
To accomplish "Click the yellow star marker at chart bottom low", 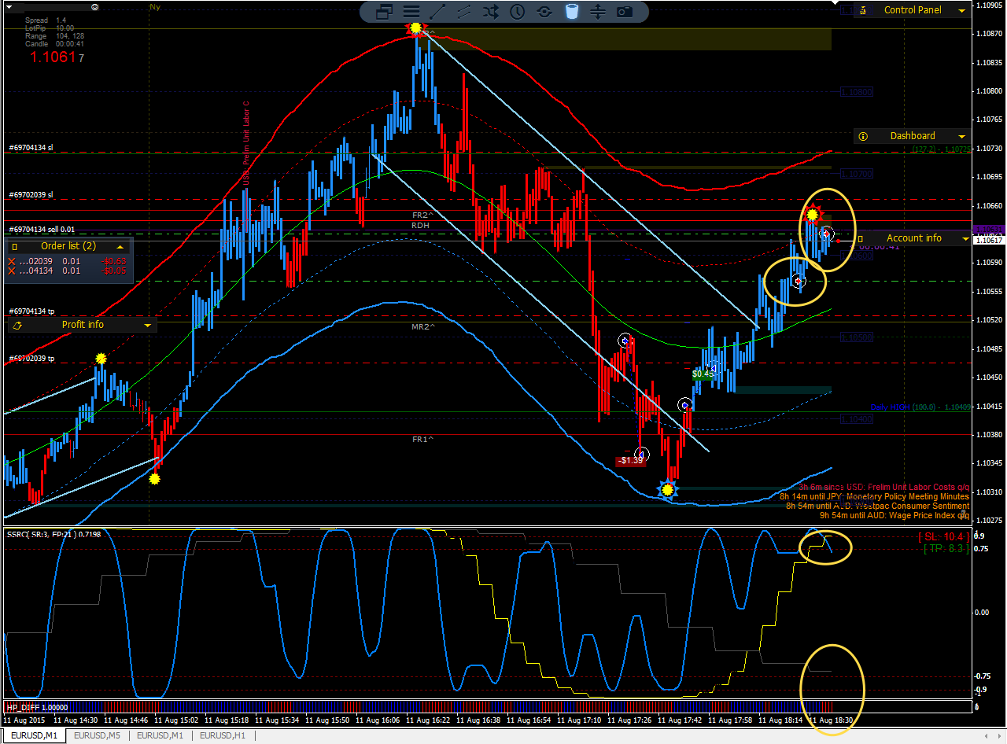I will click(x=668, y=490).
